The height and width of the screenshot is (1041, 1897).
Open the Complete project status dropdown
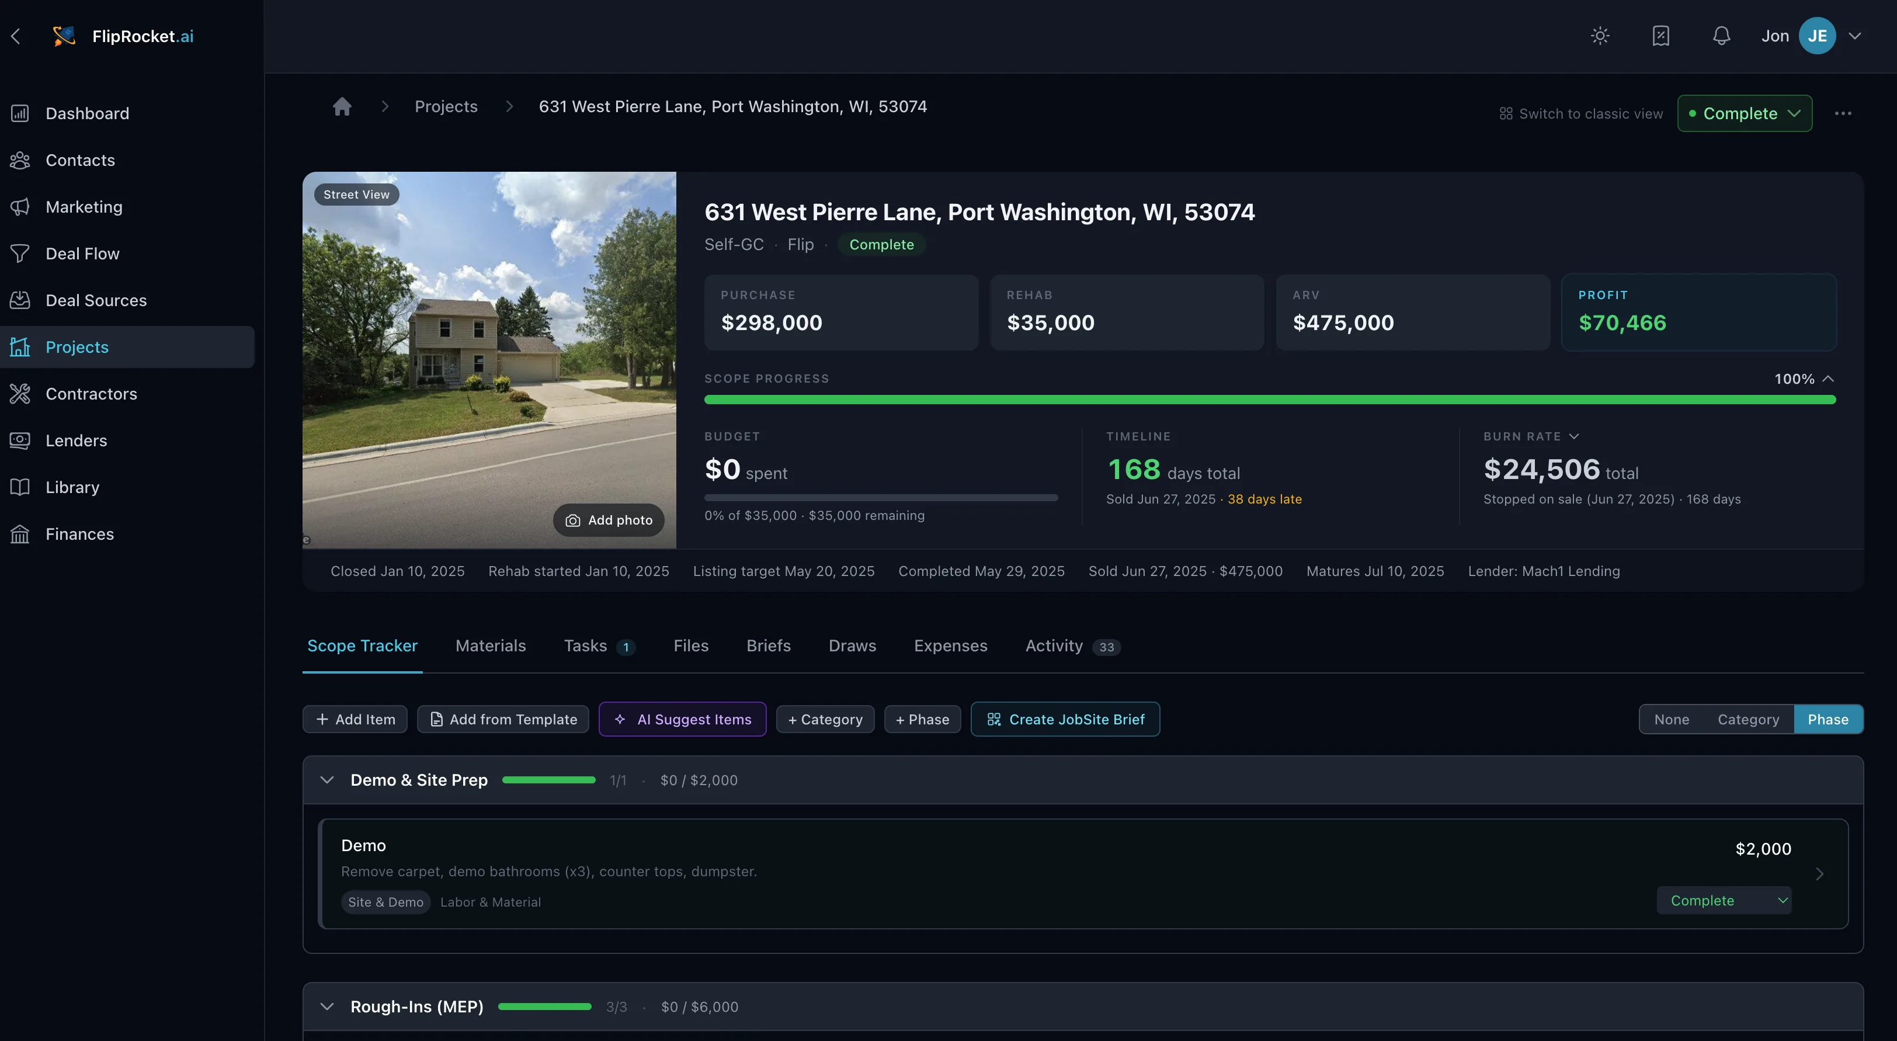coord(1744,113)
